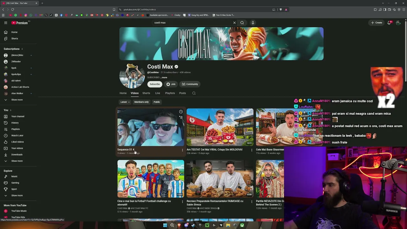This screenshot has width=407, height=229.
Task: Open Alan Walker subscription
Action: (17, 94)
